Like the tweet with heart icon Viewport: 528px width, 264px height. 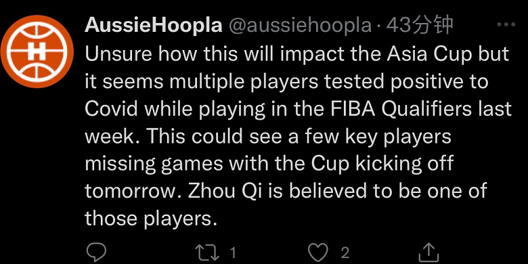(x=318, y=252)
